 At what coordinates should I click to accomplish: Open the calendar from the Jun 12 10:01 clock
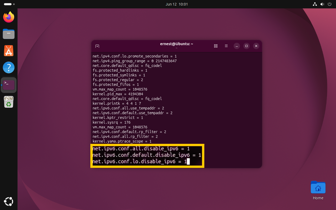[x=177, y=4]
